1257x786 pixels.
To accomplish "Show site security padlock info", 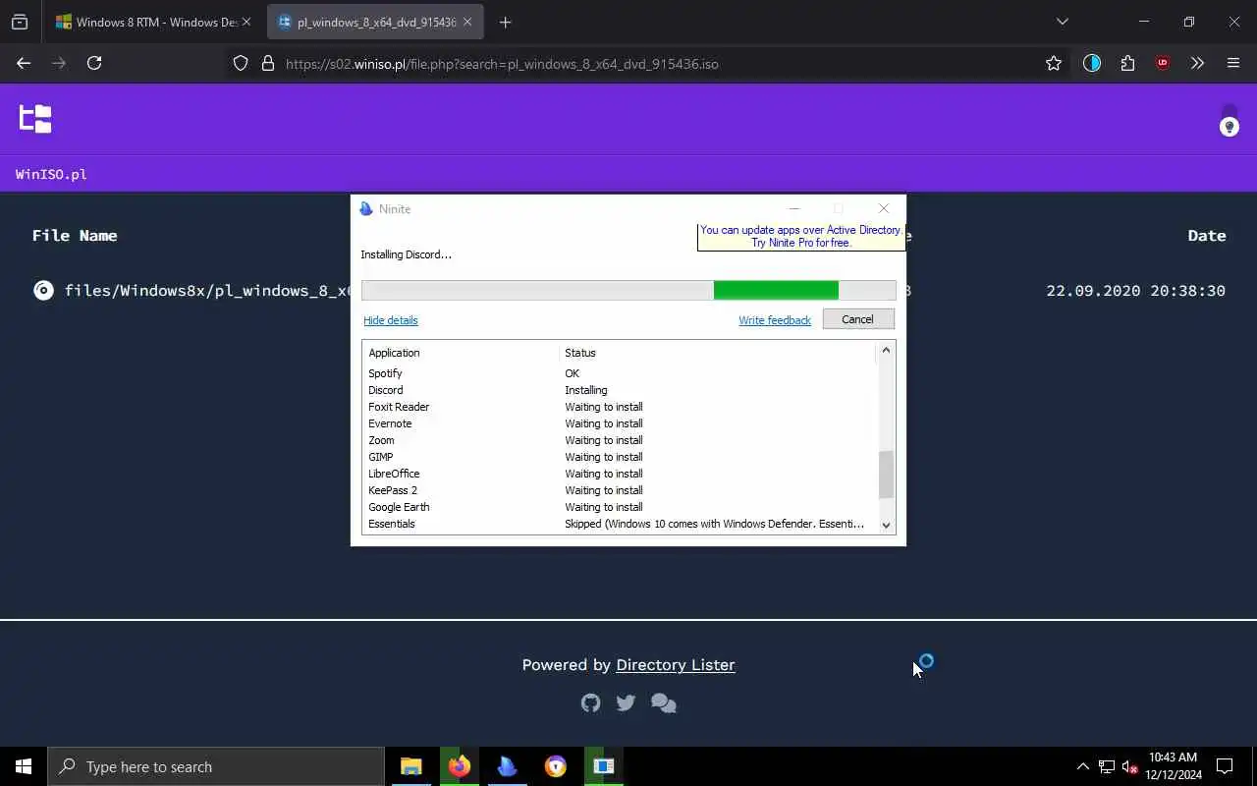I will (267, 63).
